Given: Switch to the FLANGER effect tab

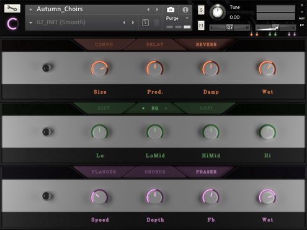Looking at the screenshot, I should click(104, 172).
